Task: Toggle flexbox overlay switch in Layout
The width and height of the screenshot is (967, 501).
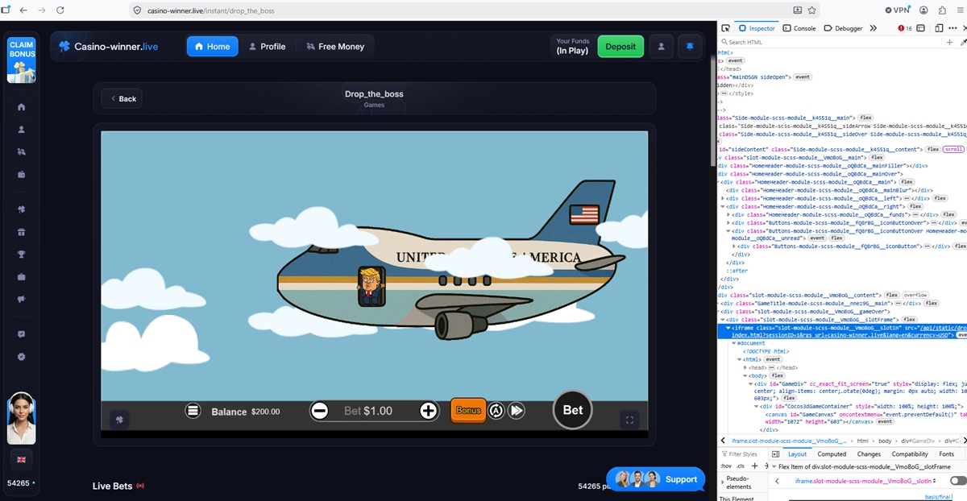Action: (958, 481)
